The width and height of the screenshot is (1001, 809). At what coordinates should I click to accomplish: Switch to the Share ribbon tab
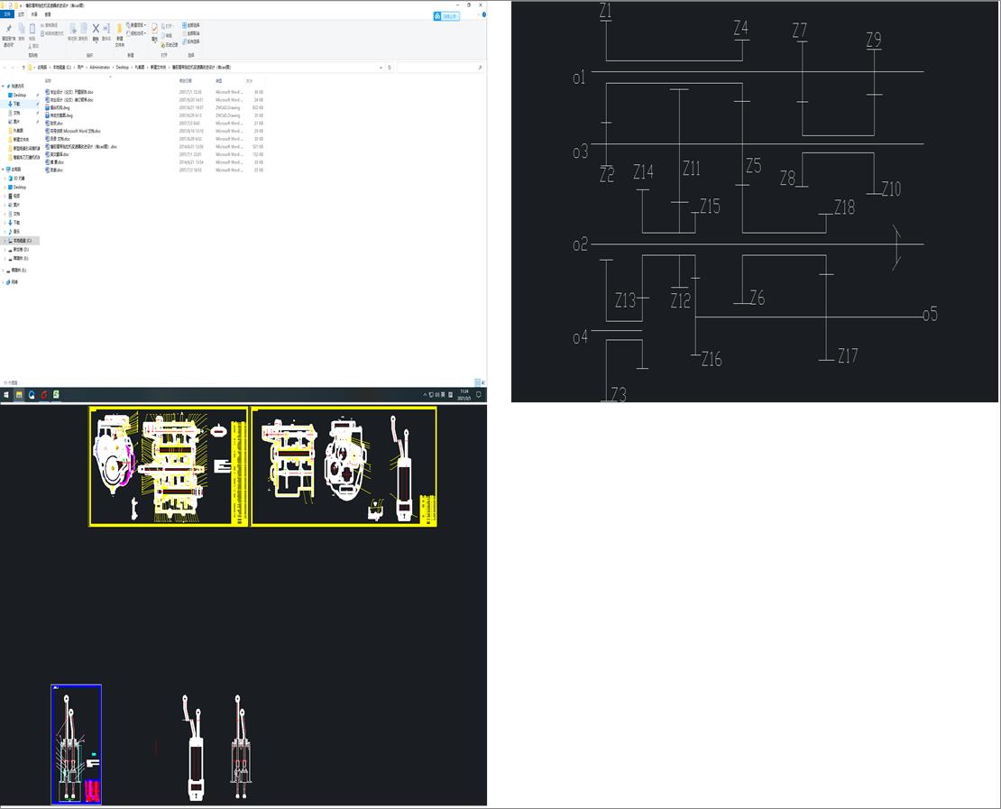[34, 14]
